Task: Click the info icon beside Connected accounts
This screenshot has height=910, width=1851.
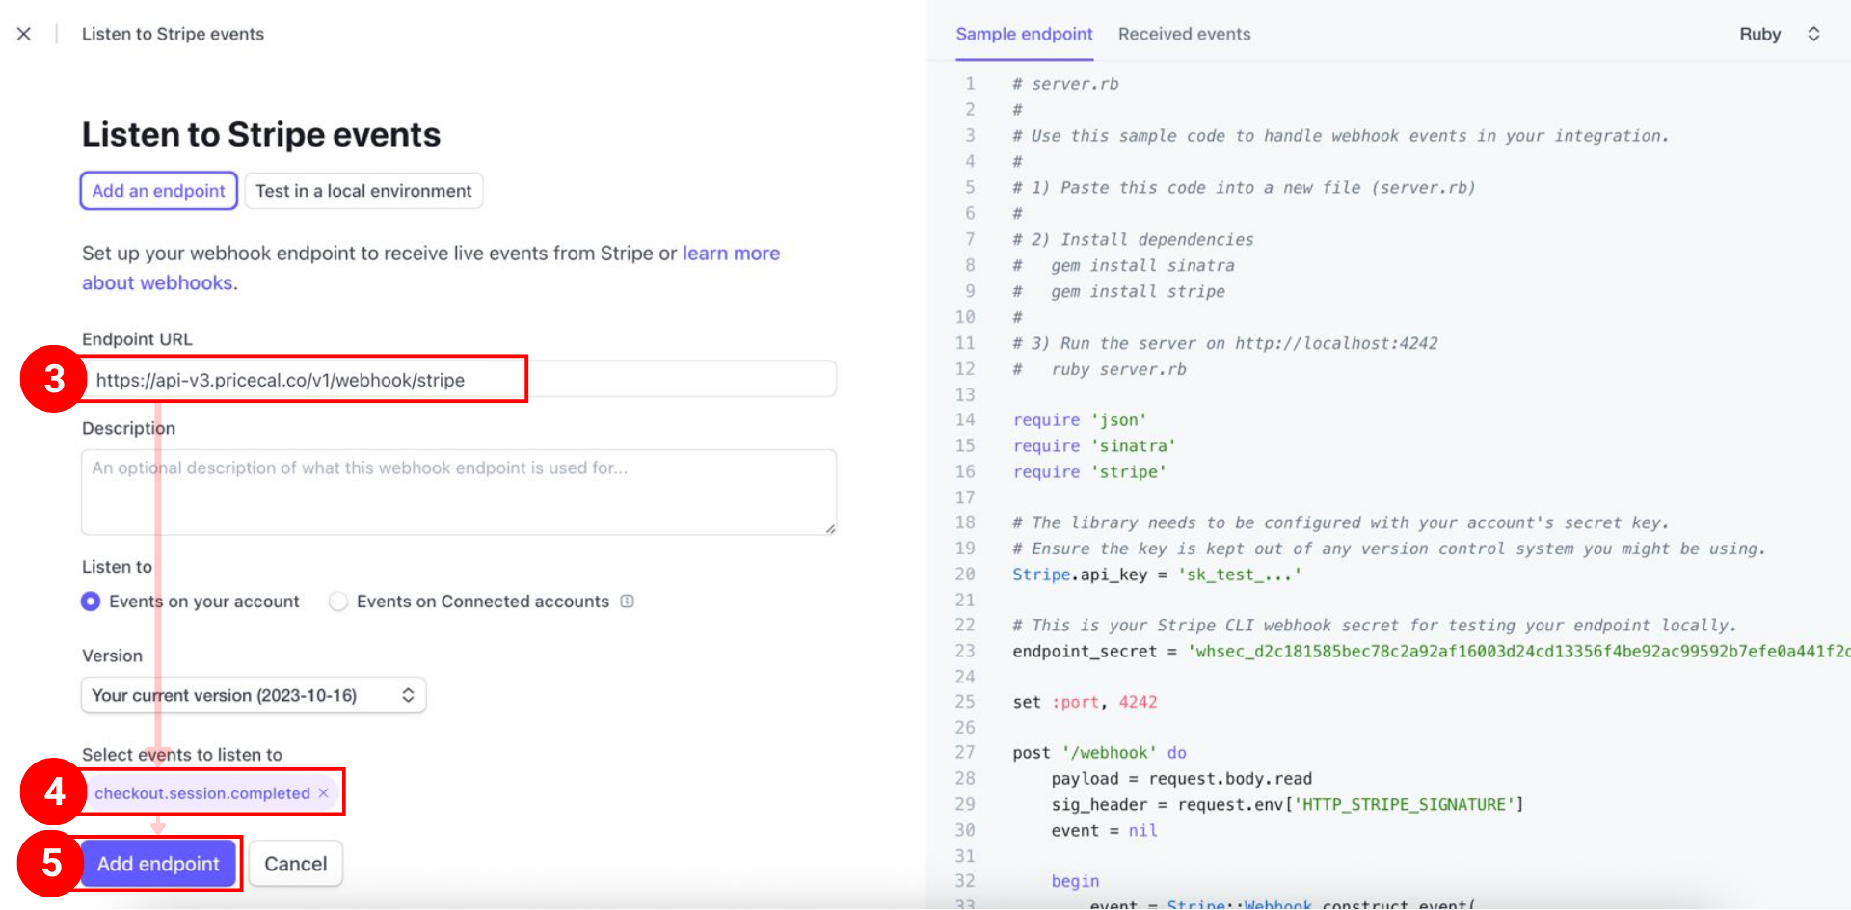Action: pyautogui.click(x=628, y=602)
